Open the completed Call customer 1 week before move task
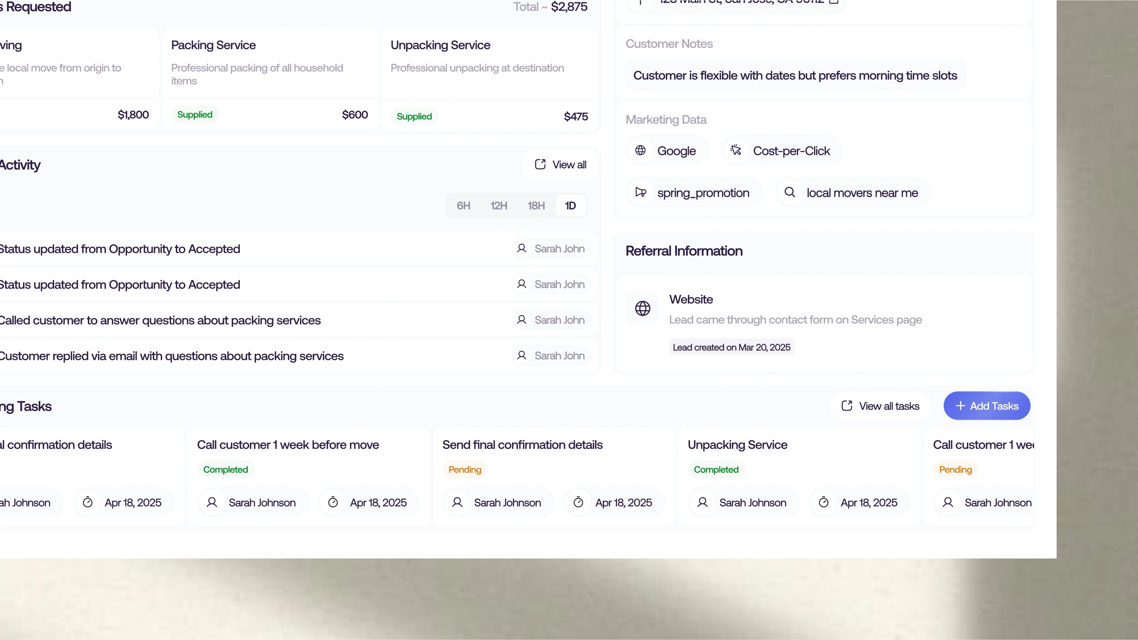 tap(309, 477)
